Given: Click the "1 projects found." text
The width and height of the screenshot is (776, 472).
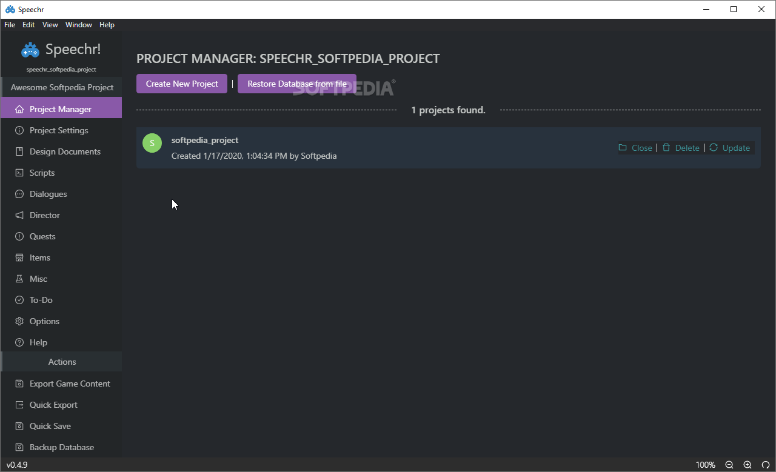Looking at the screenshot, I should click(449, 110).
